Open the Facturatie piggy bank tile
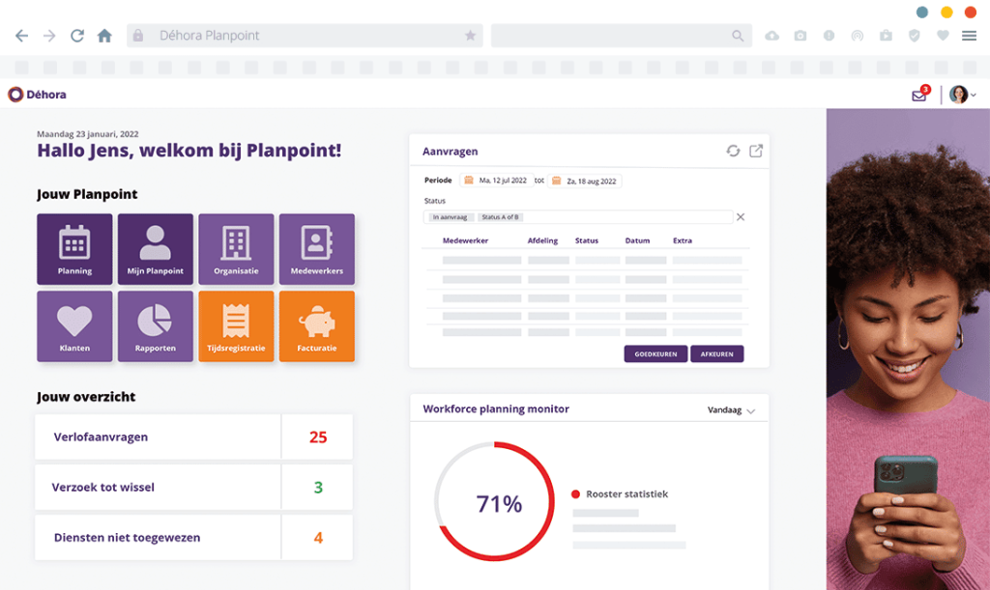Image resolution: width=990 pixels, height=590 pixels. pos(317,326)
